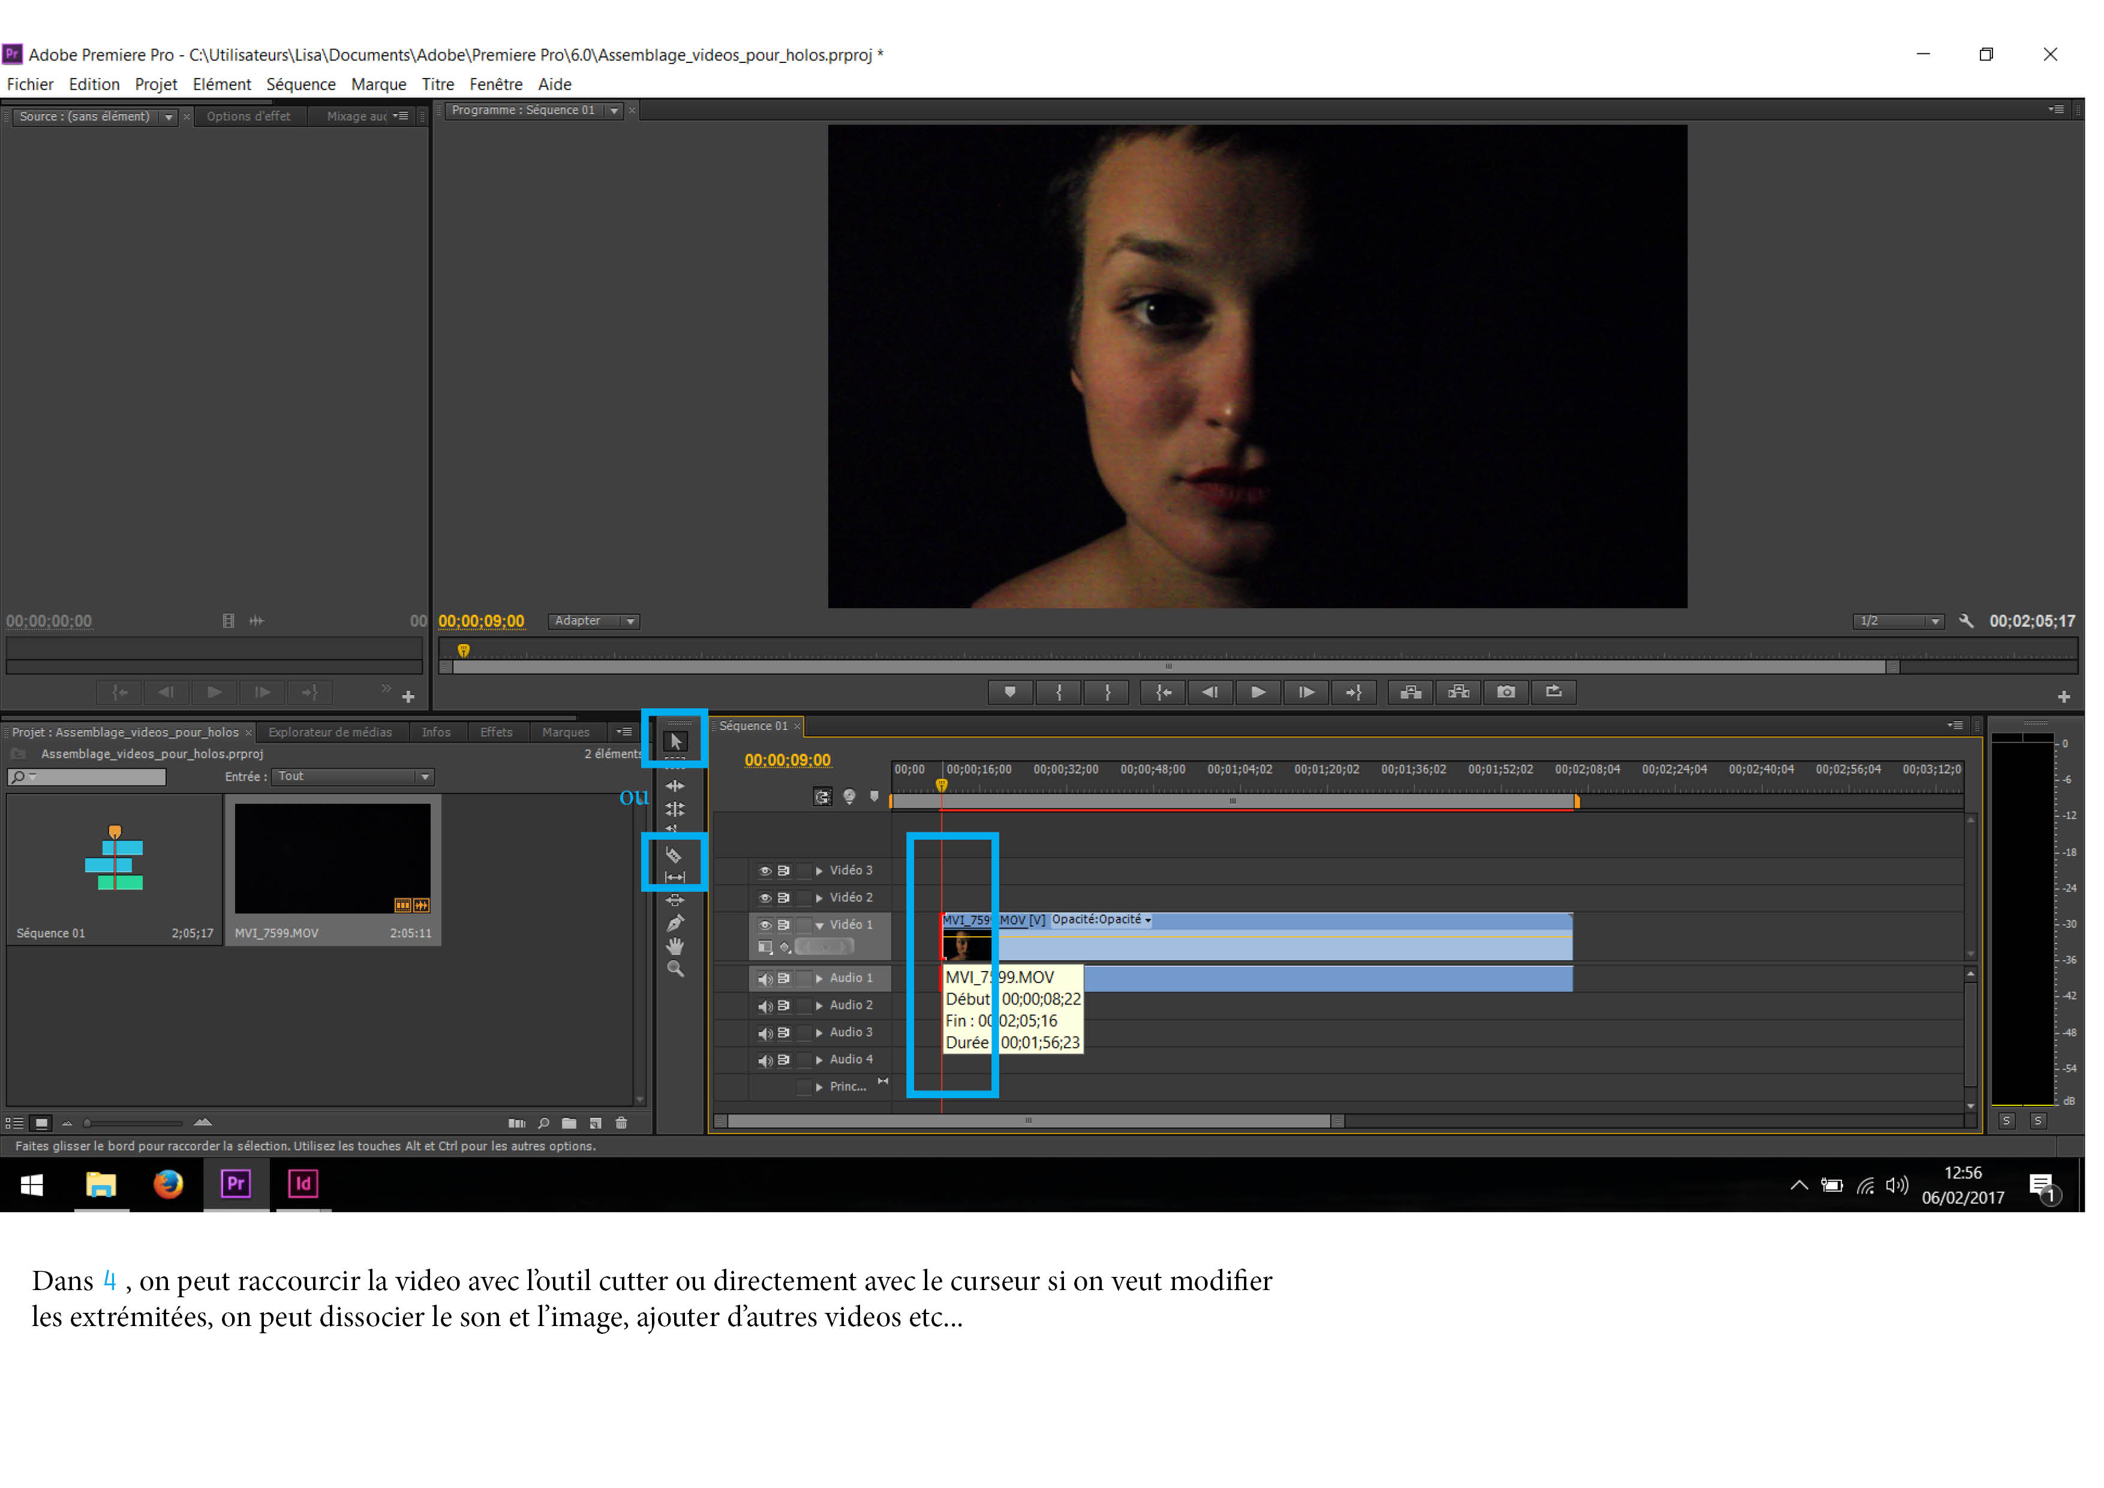Mute the Audio 2 track speaker
The image size is (2104, 1488).
coord(764,1006)
